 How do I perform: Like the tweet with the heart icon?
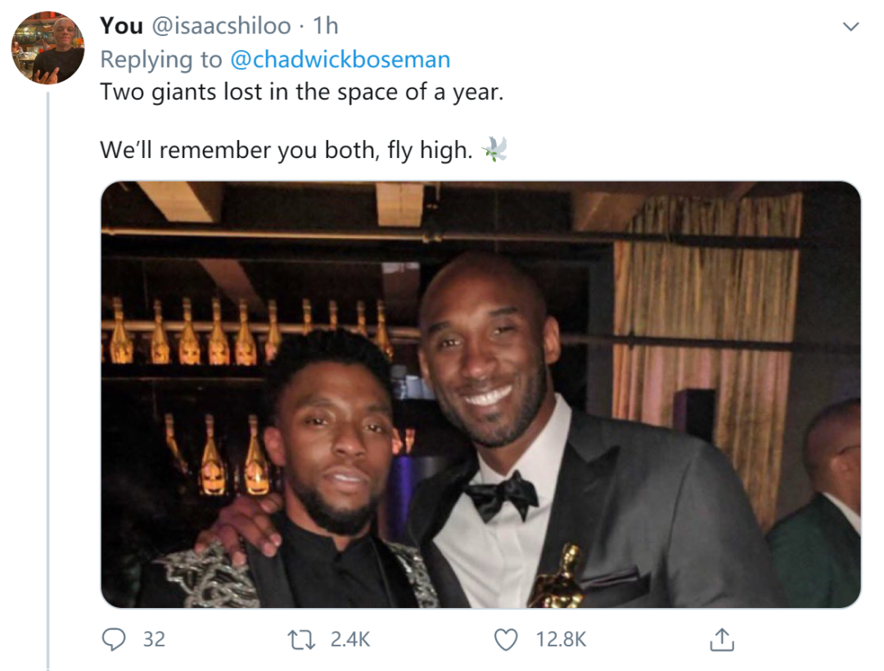coord(507,640)
